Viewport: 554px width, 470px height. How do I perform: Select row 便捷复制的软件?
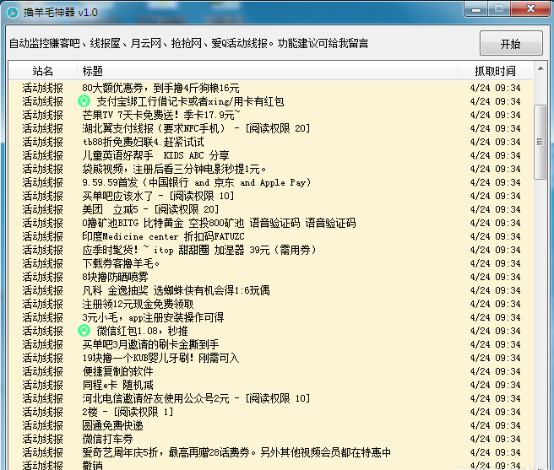coord(270,371)
